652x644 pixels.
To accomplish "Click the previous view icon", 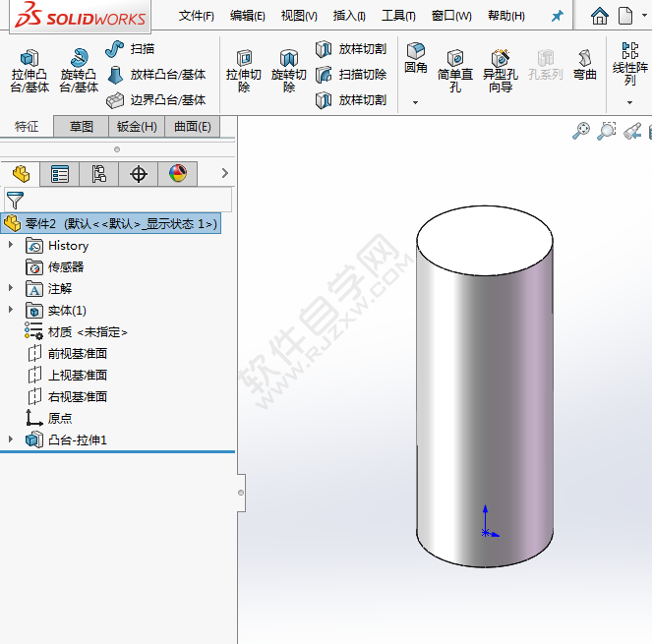I will click(632, 131).
